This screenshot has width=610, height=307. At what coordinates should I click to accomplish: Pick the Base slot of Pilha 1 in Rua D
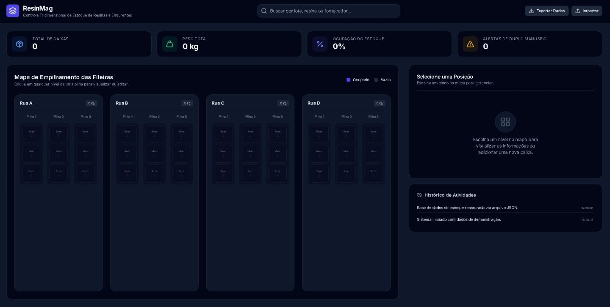click(x=319, y=134)
